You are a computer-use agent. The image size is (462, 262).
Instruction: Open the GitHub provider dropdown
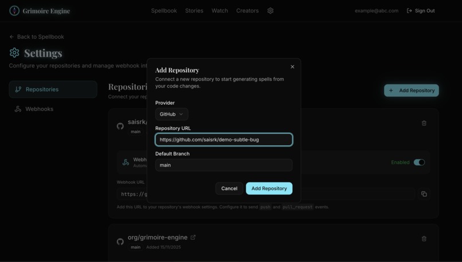pos(171,114)
